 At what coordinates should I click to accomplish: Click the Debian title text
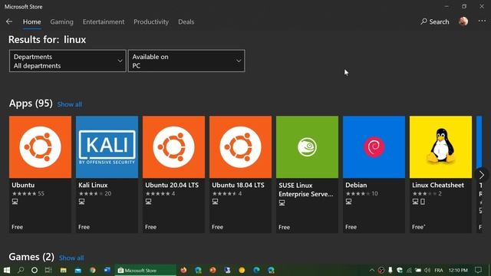click(356, 185)
